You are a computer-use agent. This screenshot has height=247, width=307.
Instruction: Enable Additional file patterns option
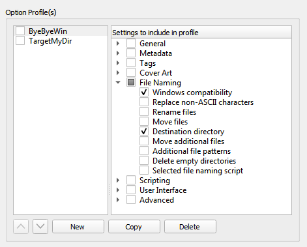pyautogui.click(x=144, y=151)
